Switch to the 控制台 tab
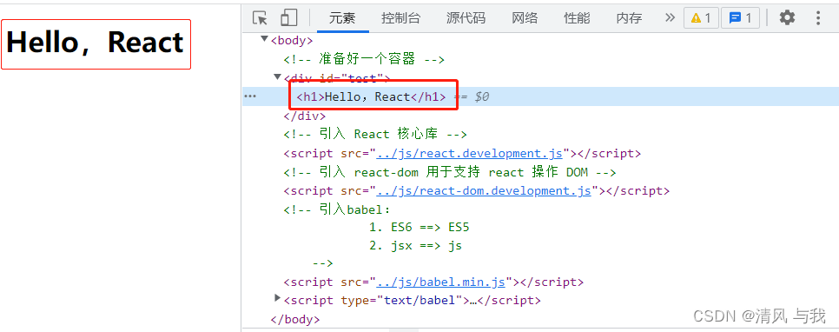This screenshot has height=332, width=839. pyautogui.click(x=400, y=18)
